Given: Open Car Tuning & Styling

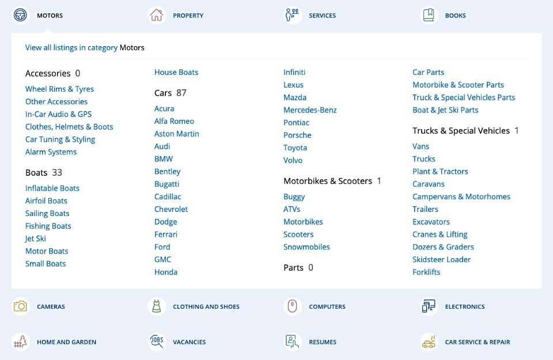Looking at the screenshot, I should click(60, 139).
